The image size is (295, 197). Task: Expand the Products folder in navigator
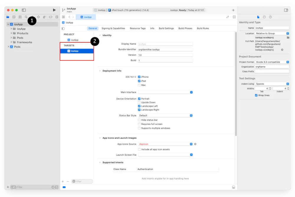[11, 33]
